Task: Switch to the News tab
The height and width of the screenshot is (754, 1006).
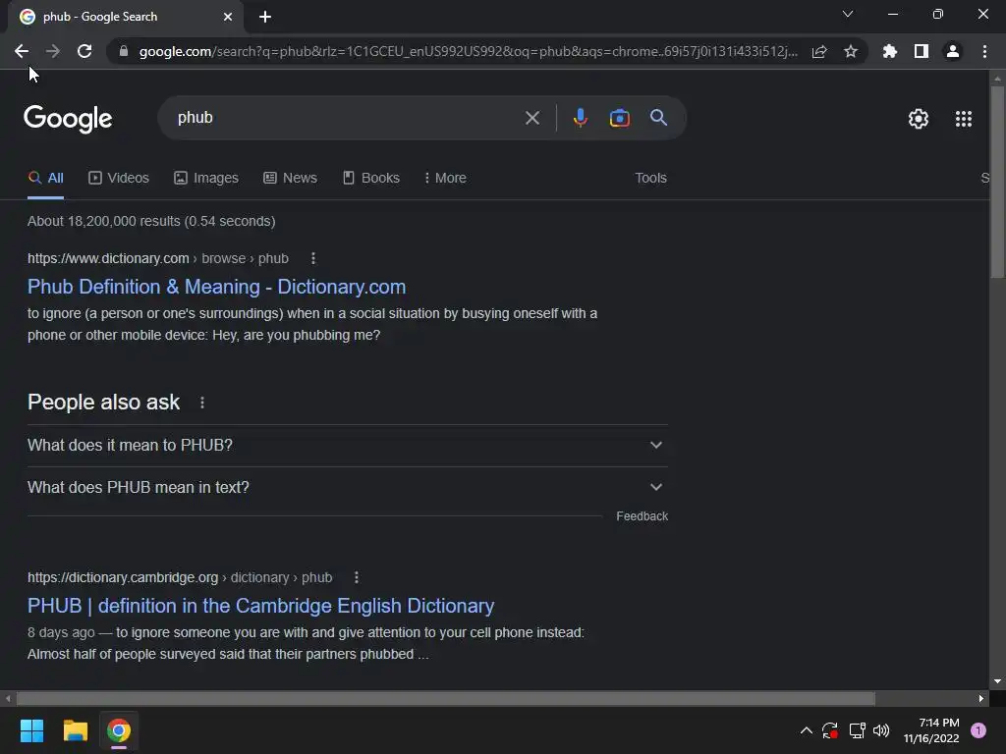Action: pos(290,178)
